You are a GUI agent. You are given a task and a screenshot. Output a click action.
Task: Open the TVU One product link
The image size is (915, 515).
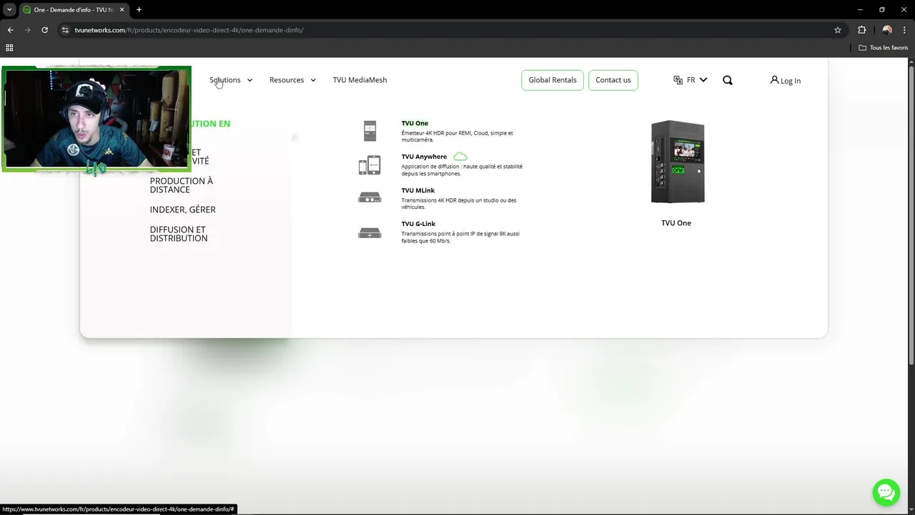pyautogui.click(x=415, y=123)
